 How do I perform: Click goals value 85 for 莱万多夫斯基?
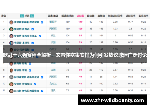click(x=80, y=36)
